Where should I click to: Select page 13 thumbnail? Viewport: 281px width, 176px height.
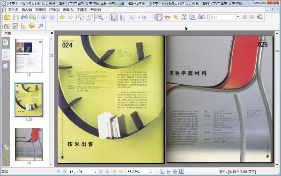point(29,100)
